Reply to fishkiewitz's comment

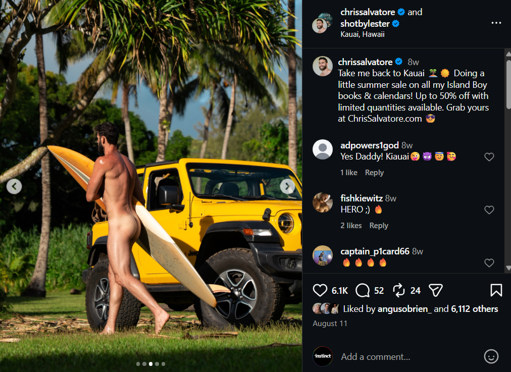click(x=379, y=226)
